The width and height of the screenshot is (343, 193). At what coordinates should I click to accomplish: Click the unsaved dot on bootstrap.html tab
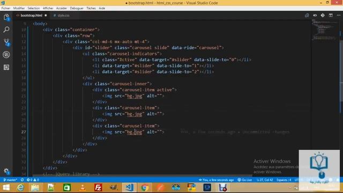[46, 16]
